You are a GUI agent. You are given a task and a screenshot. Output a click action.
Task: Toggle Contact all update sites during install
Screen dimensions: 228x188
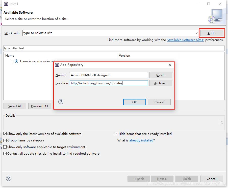5,153
